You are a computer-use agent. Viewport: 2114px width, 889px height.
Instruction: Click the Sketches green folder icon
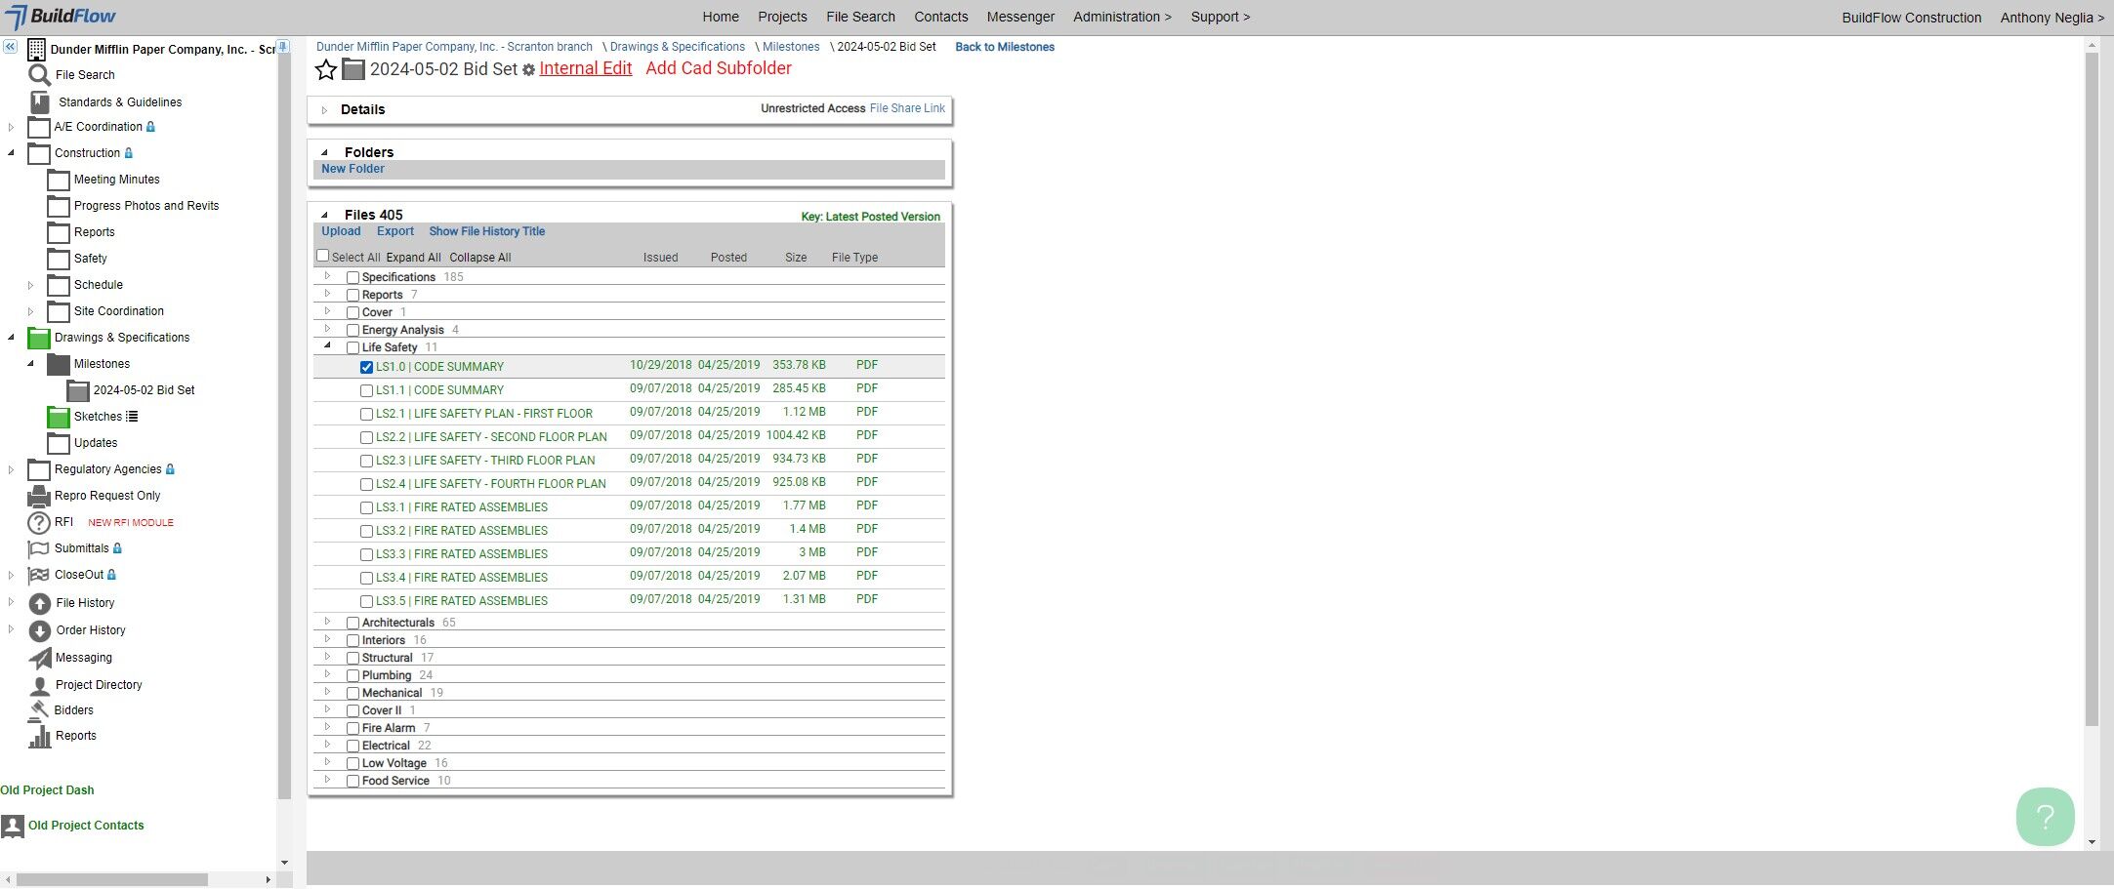(59, 417)
